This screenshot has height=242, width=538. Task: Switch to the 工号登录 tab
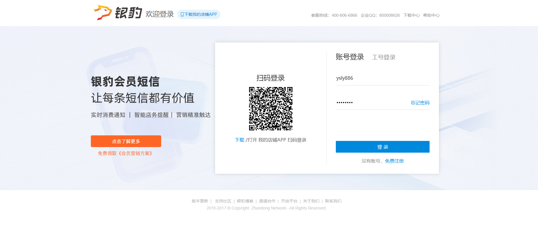click(x=384, y=57)
